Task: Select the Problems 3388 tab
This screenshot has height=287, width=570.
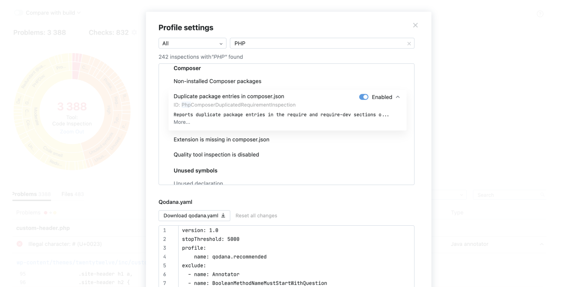Action: 31,194
